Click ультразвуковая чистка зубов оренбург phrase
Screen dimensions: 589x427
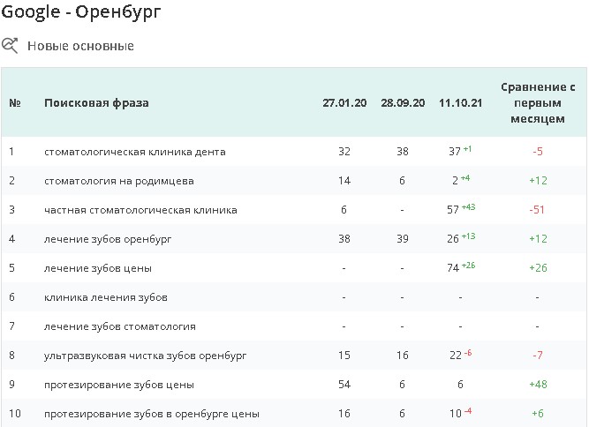coord(145,356)
